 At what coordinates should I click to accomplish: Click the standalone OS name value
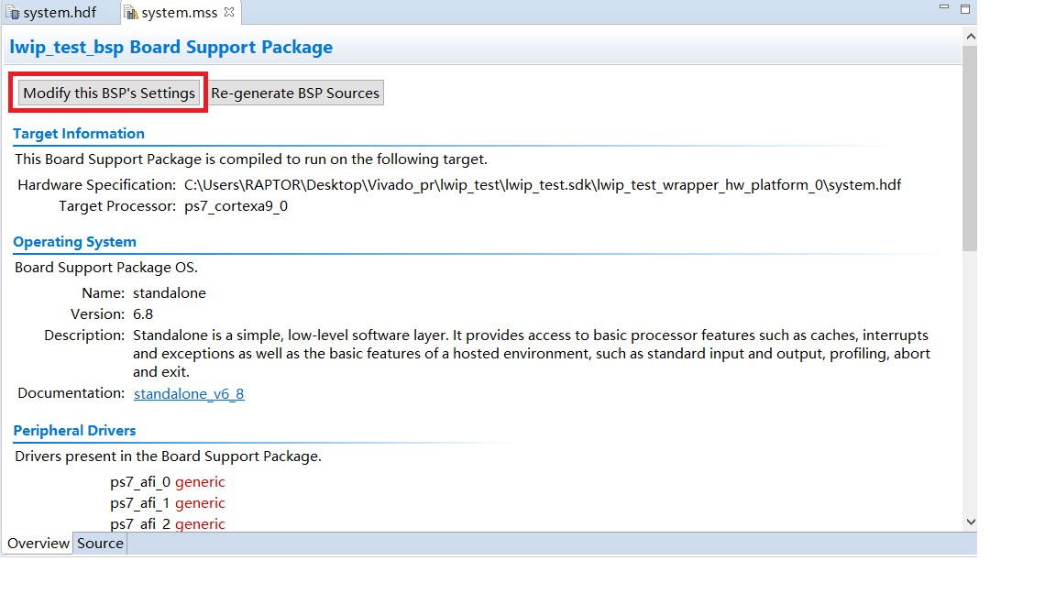pos(169,293)
